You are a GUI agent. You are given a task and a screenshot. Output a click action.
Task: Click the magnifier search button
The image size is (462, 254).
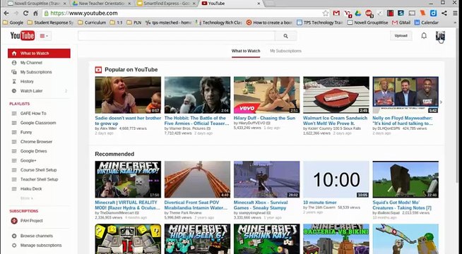pos(285,36)
